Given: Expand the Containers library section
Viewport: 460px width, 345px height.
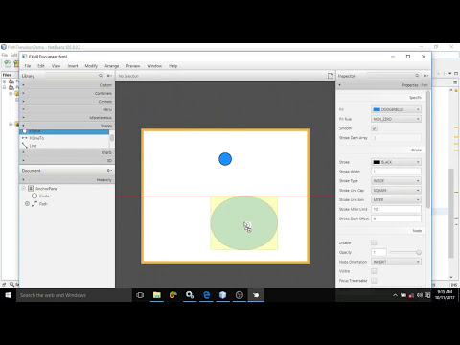Looking at the screenshot, I should point(67,93).
